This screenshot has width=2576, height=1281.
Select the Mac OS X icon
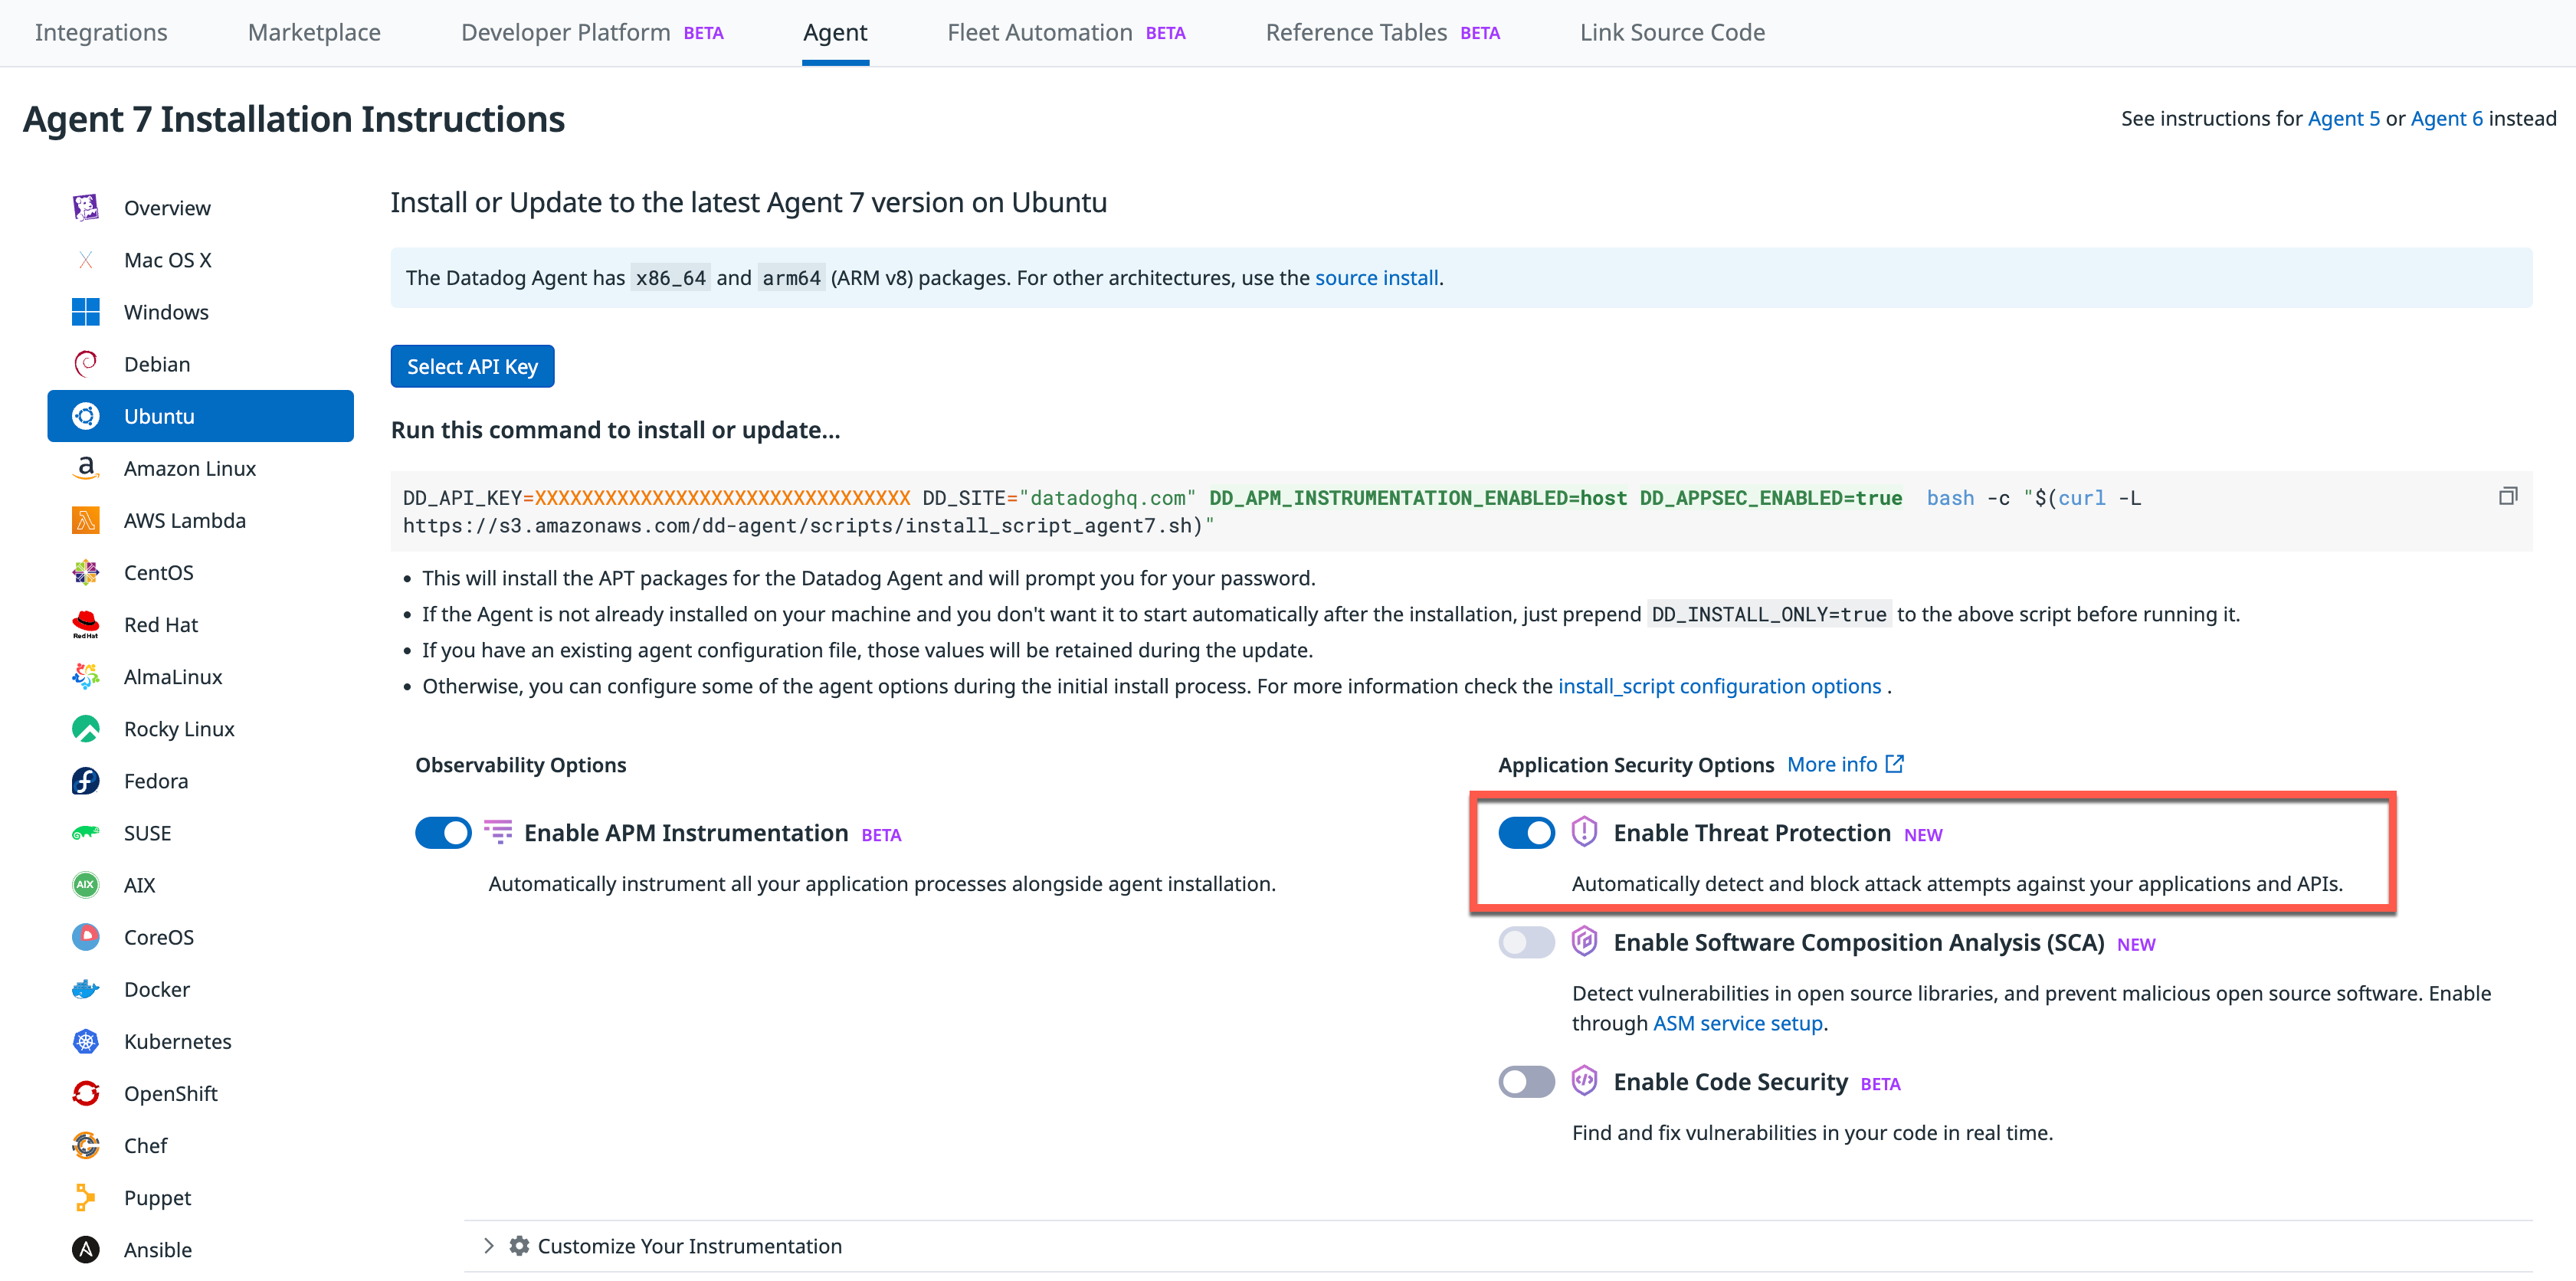click(x=86, y=260)
